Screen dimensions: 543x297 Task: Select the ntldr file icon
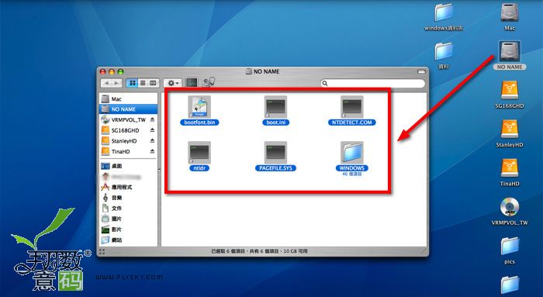click(199, 153)
